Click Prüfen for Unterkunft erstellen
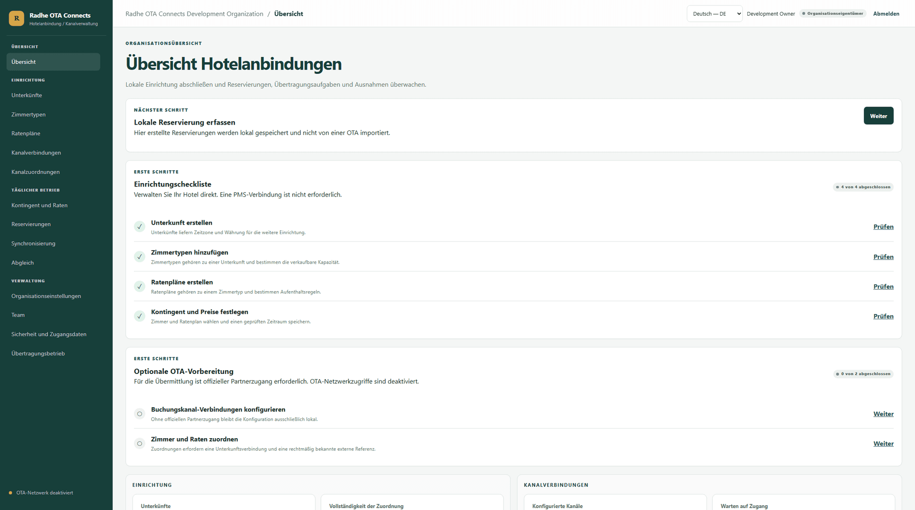 coord(883,227)
